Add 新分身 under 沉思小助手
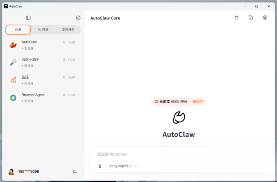Viewport: 277px width, 182px height. (27, 66)
